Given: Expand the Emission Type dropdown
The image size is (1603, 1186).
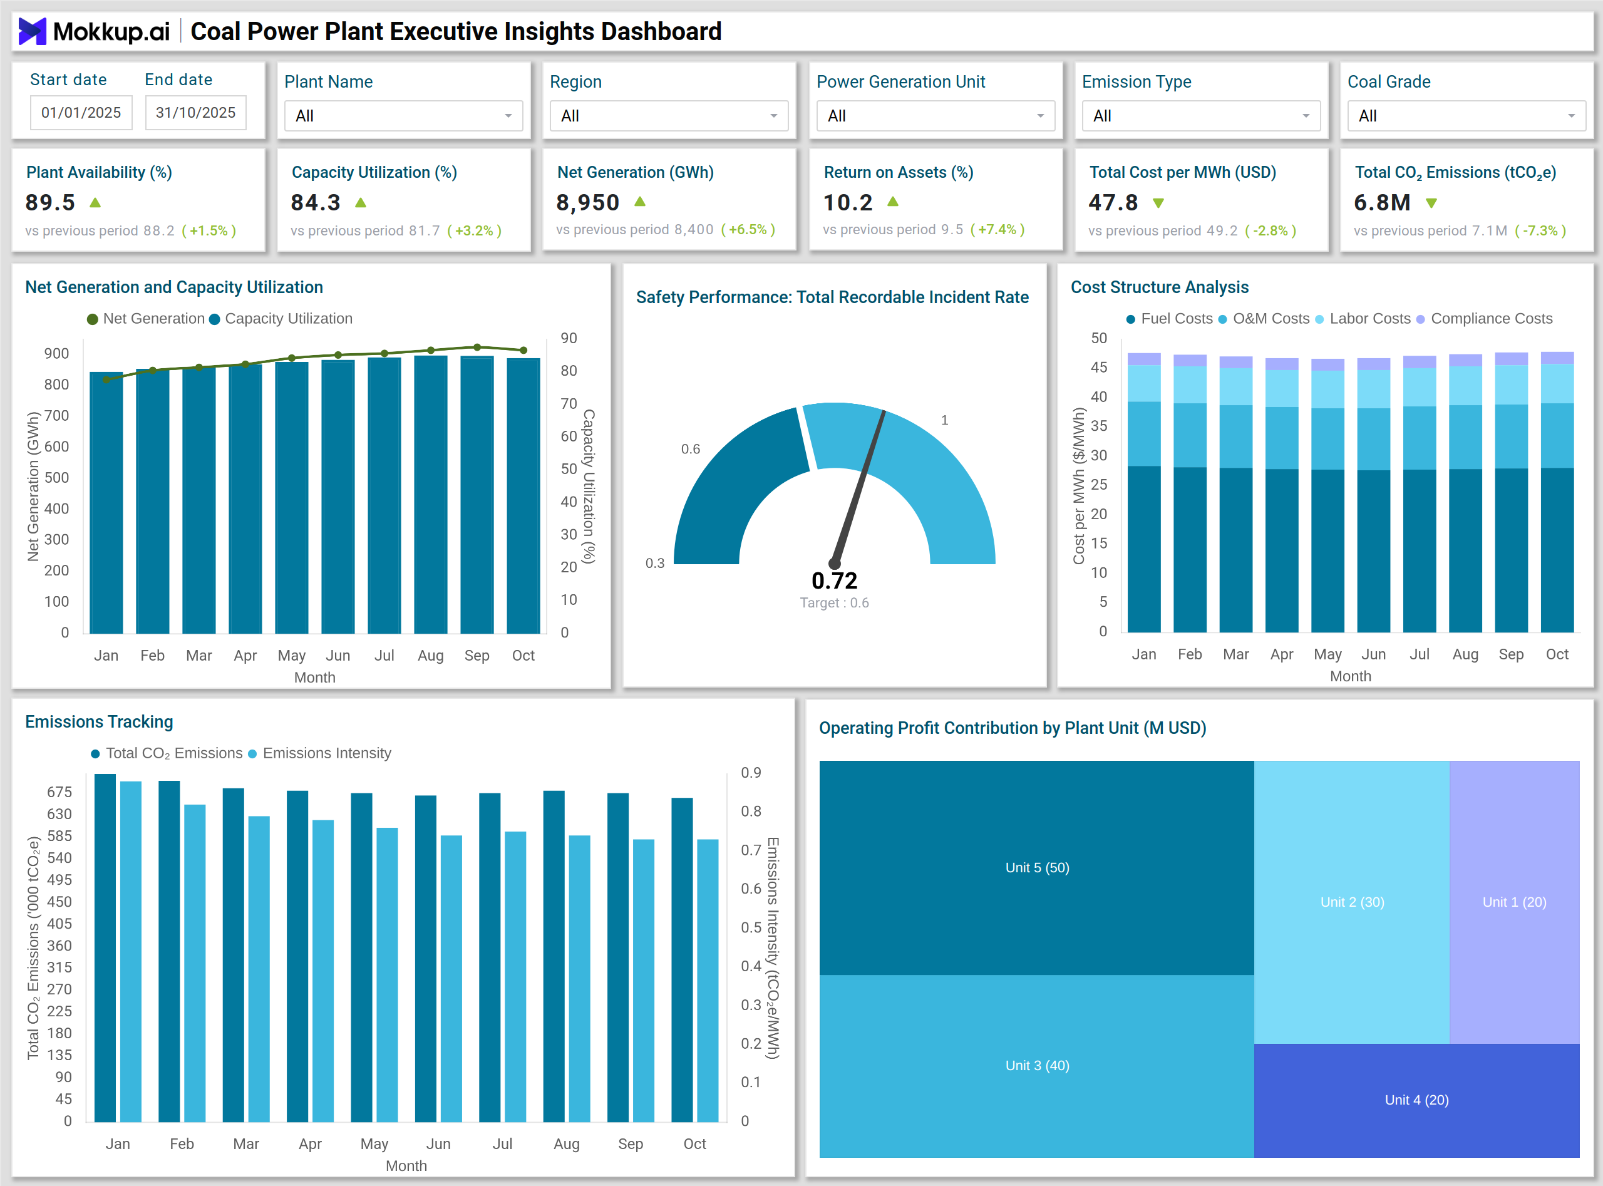Looking at the screenshot, I should (1201, 116).
